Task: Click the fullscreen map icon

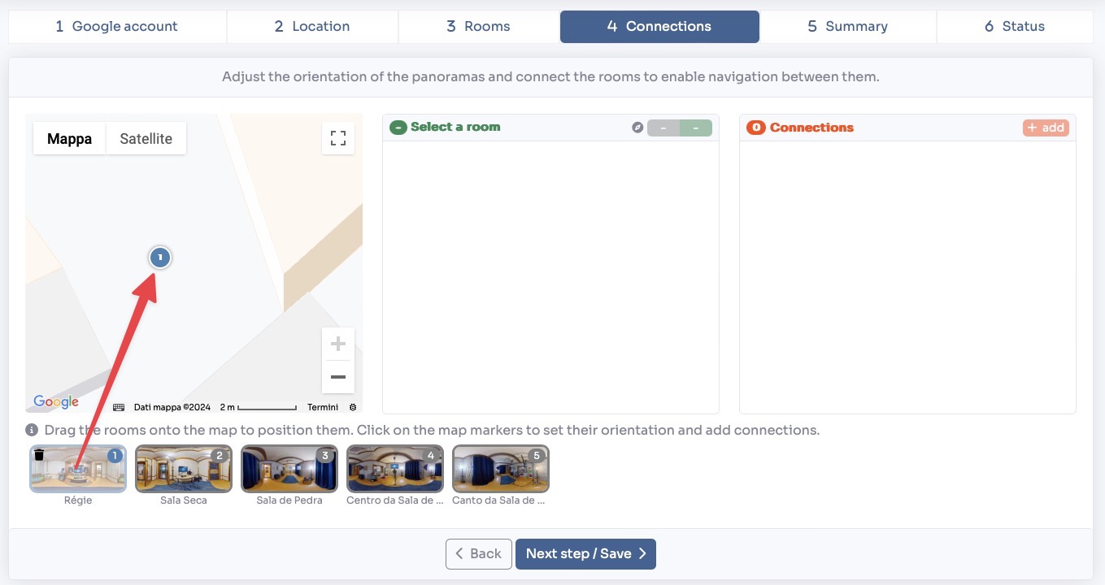Action: click(x=338, y=138)
